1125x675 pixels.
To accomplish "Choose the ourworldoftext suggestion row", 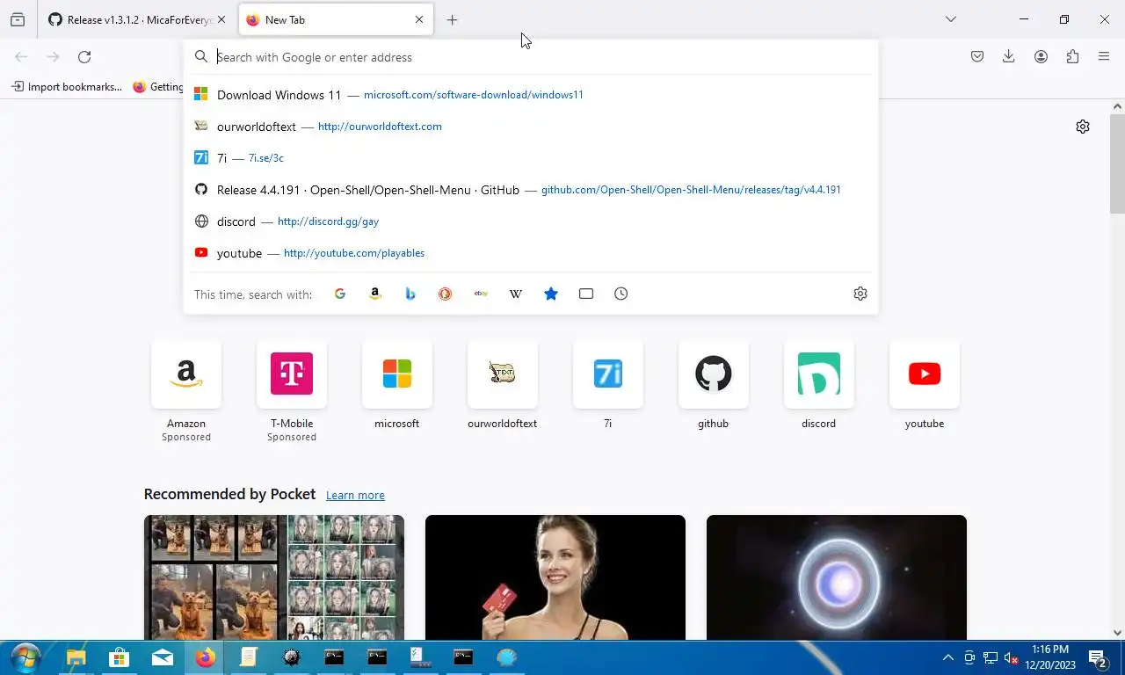I will click(531, 127).
